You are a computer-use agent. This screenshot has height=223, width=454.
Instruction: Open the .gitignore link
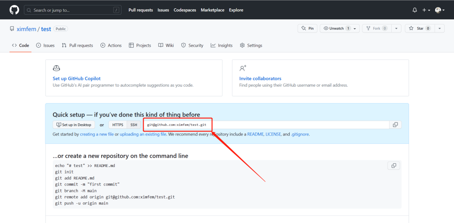pyautogui.click(x=300, y=135)
